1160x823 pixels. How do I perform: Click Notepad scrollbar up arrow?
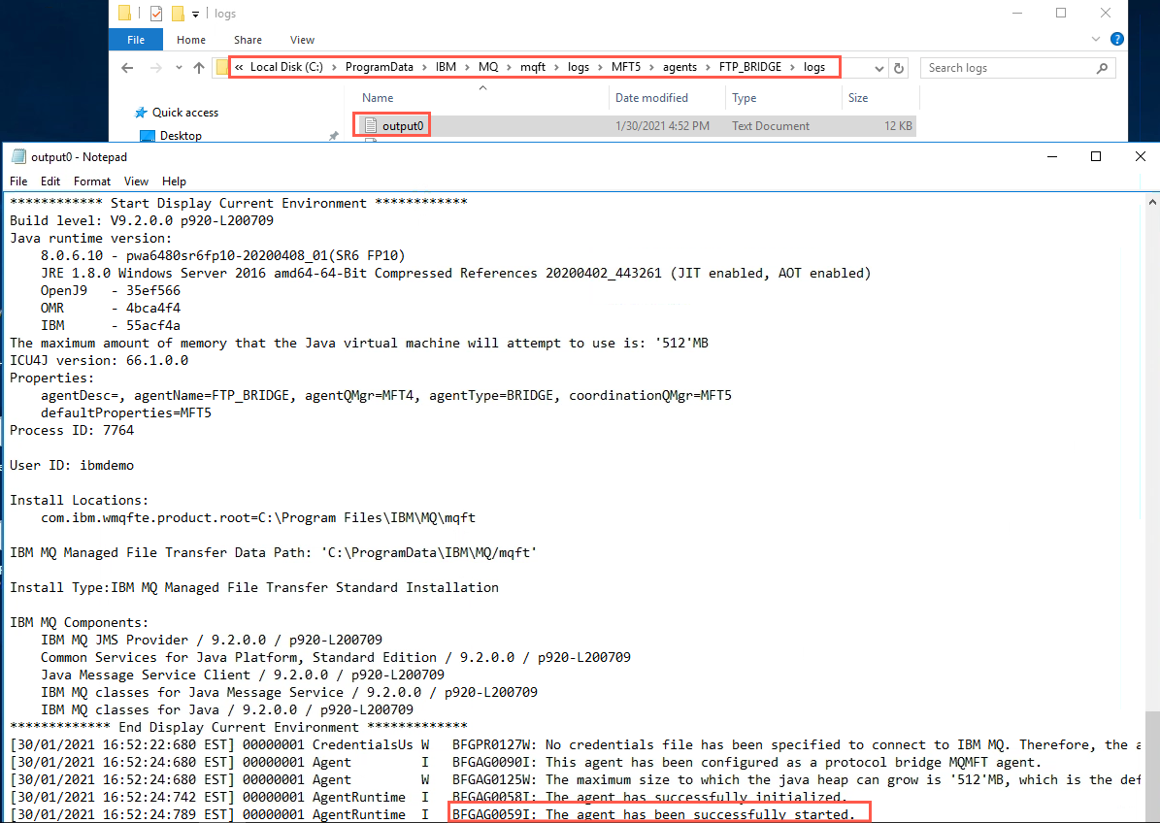[1152, 201]
